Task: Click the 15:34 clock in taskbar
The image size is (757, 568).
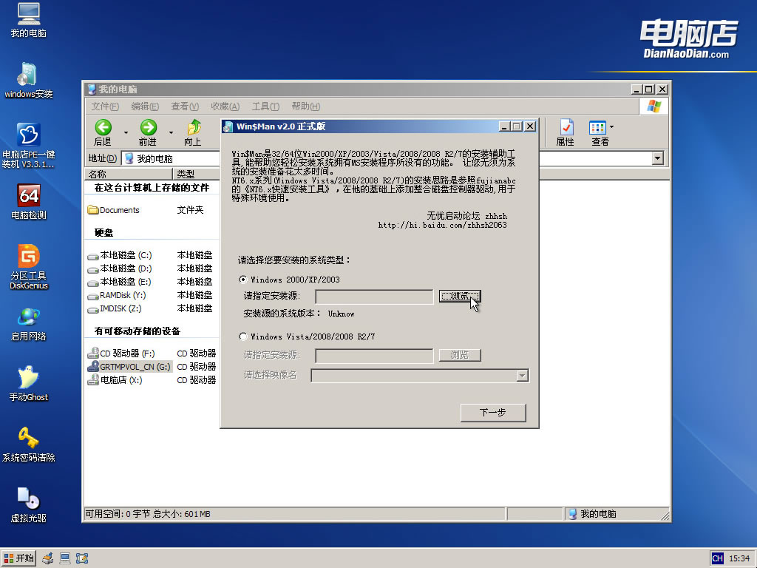Action: (x=739, y=558)
